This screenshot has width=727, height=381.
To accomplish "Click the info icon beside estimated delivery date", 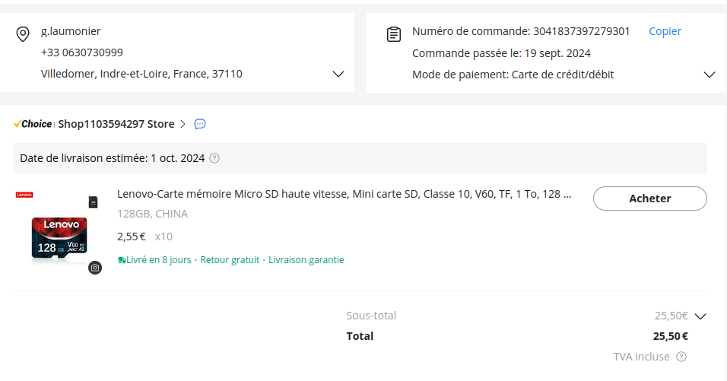I will 214,158.
